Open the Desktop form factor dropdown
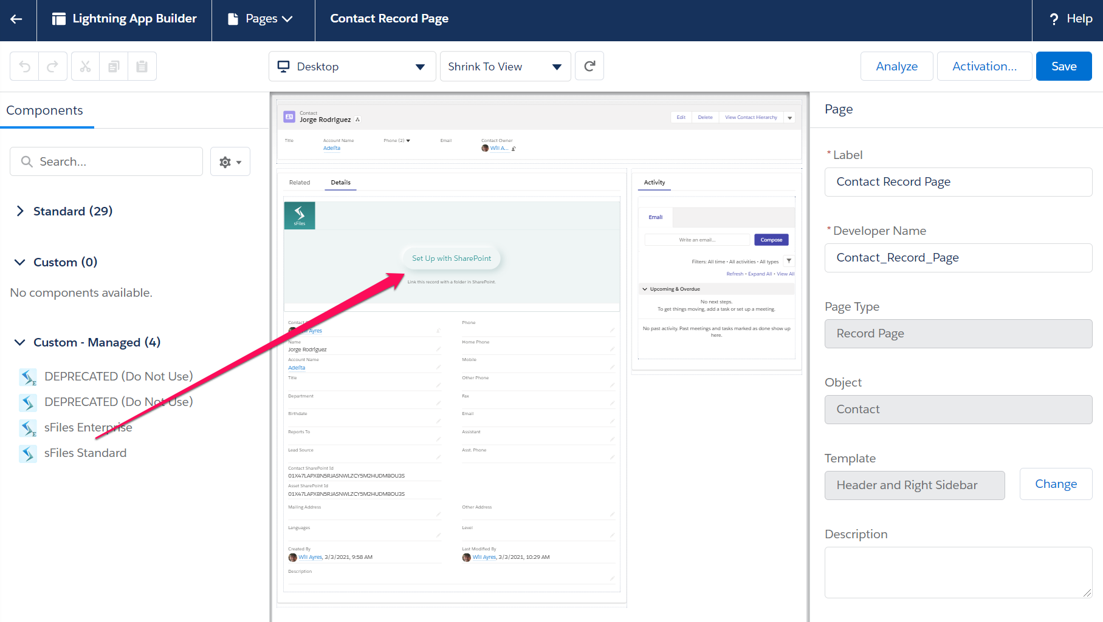1103x622 pixels. (352, 66)
